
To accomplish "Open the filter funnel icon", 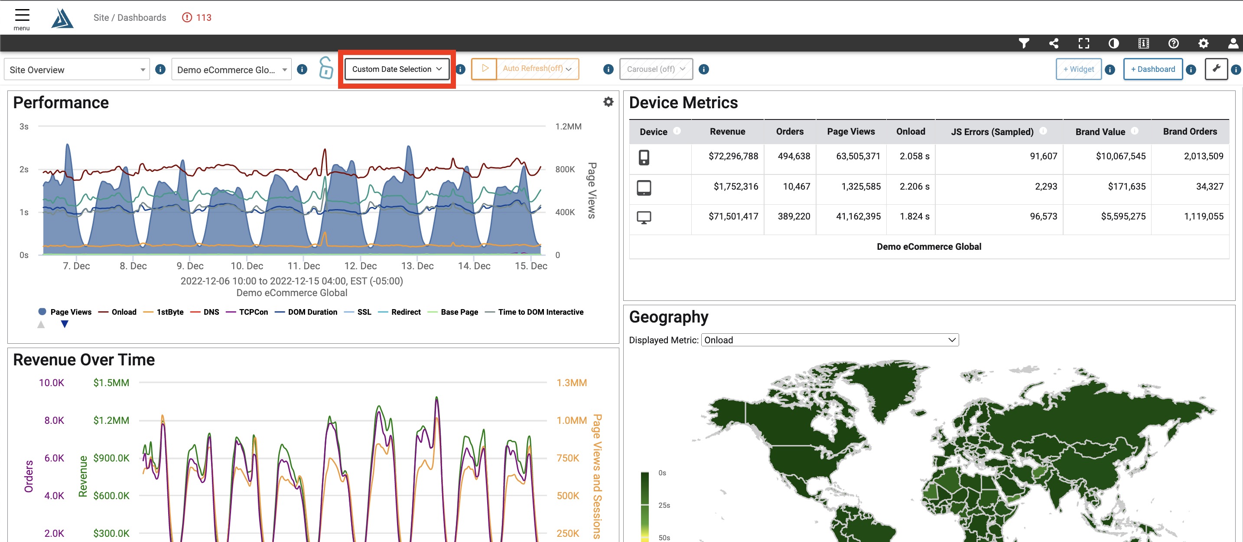I will tap(1023, 43).
